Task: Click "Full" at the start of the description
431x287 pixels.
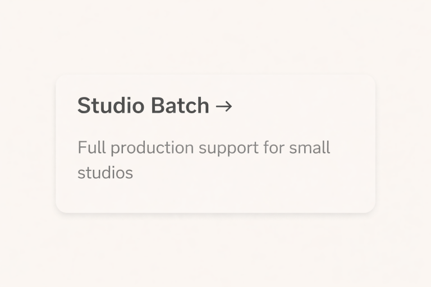Action: tap(91, 148)
